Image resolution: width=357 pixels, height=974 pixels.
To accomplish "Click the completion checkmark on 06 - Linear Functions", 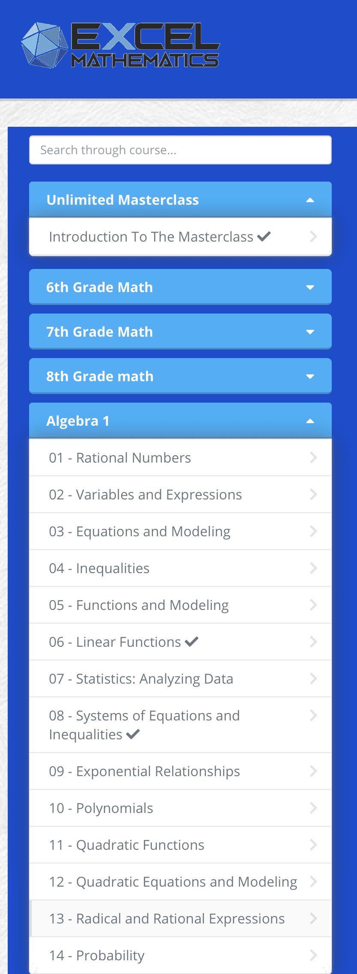I will tap(191, 641).
